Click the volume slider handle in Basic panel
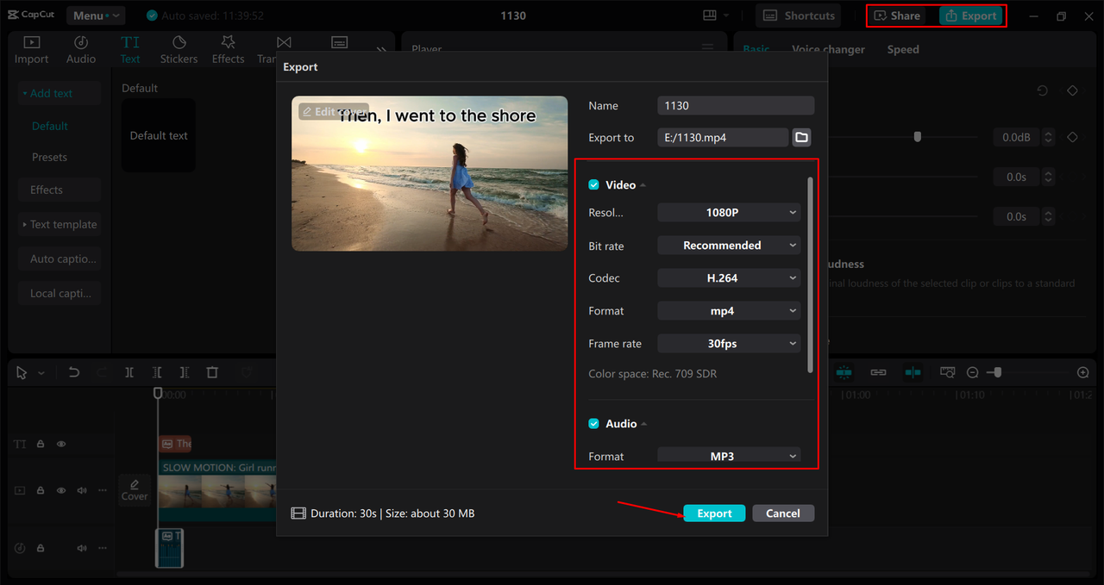 click(918, 137)
